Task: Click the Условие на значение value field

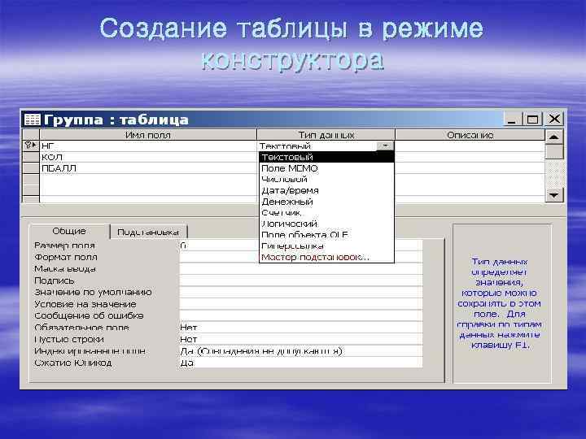Action: tap(301, 304)
